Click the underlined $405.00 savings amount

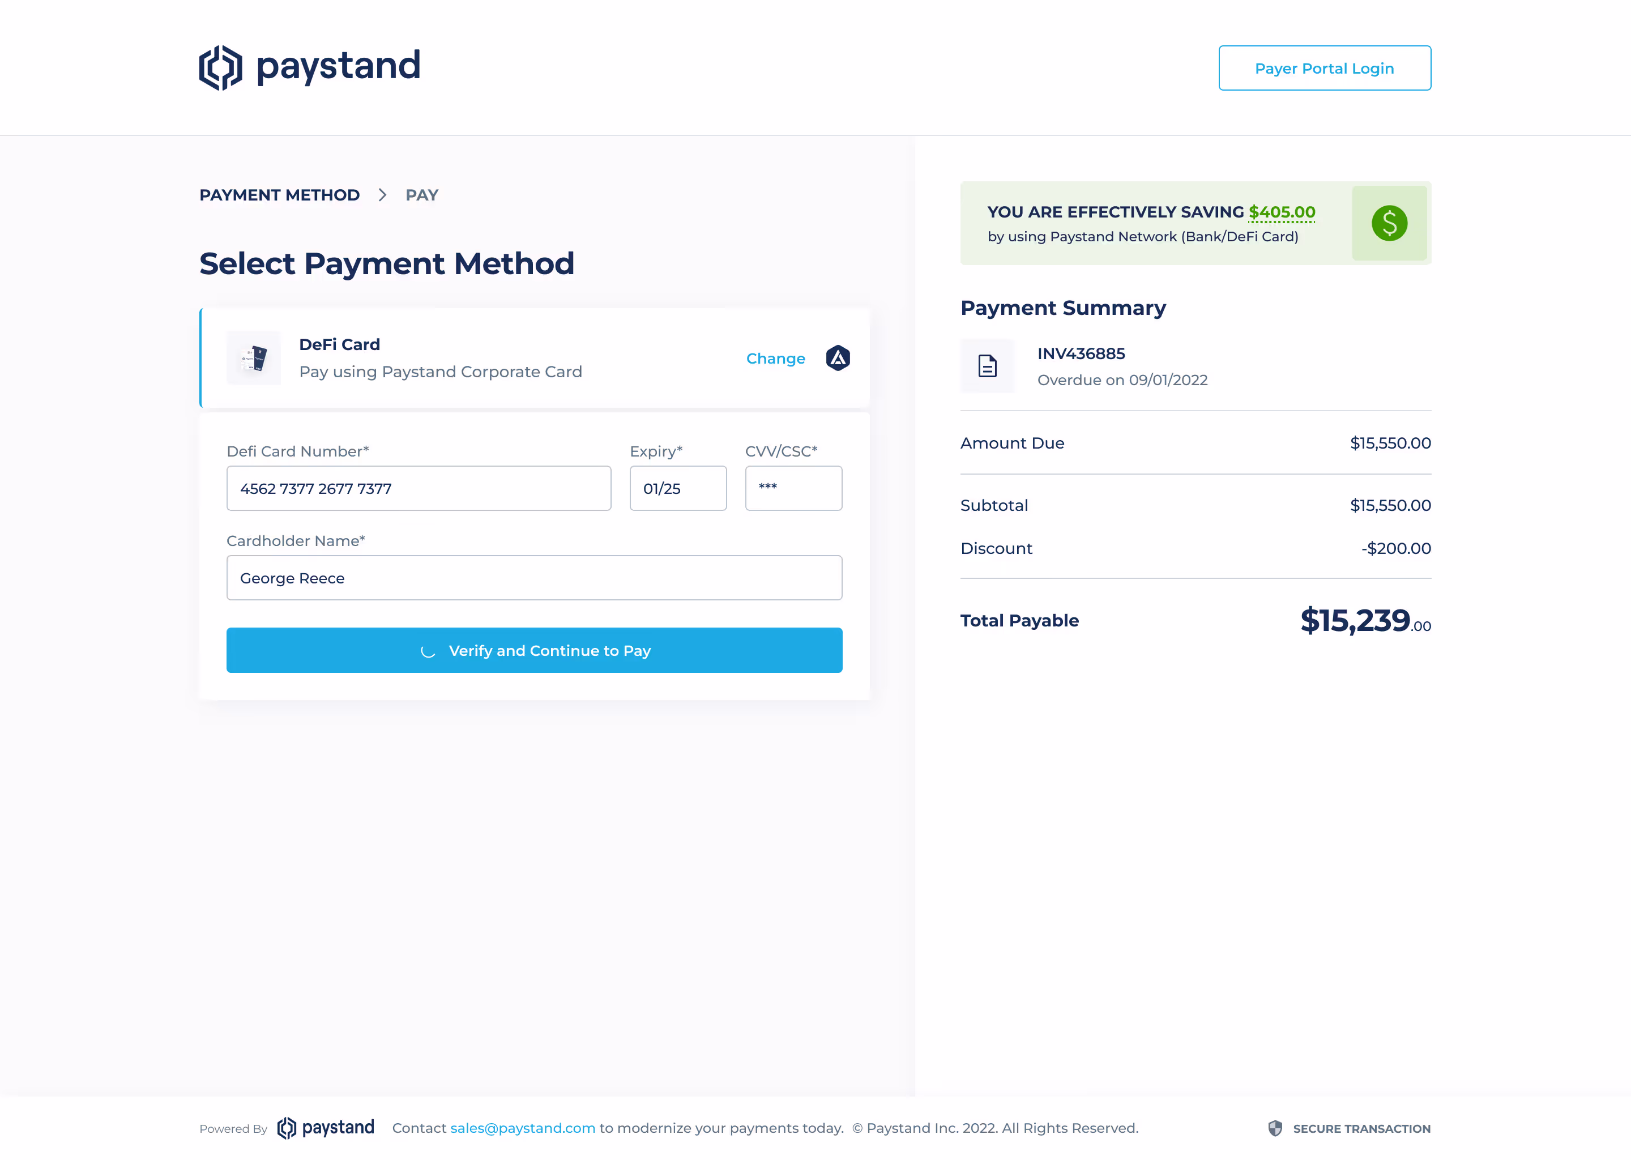(1281, 212)
